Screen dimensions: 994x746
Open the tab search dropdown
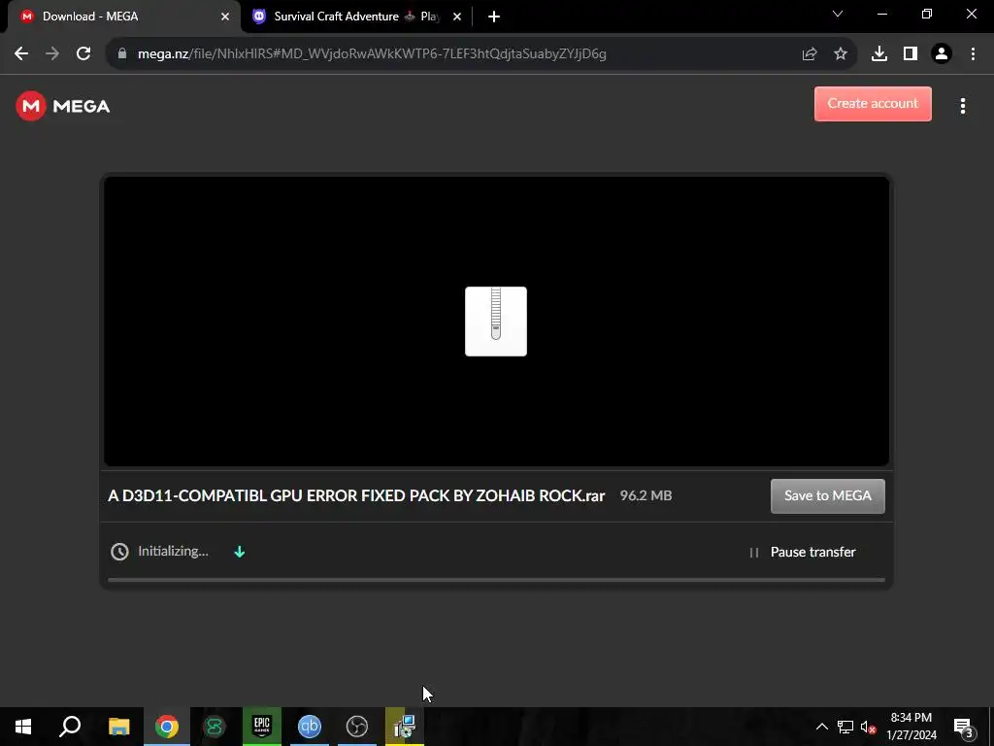(x=838, y=14)
